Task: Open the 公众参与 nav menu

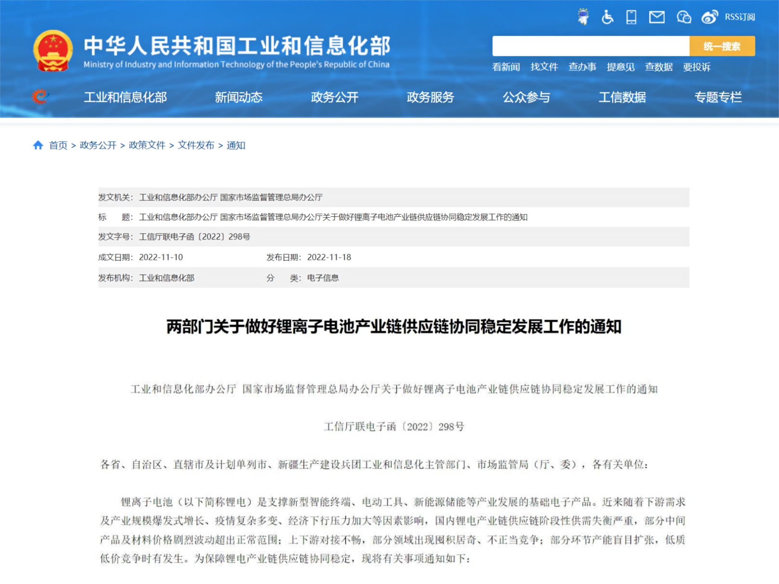Action: [526, 97]
